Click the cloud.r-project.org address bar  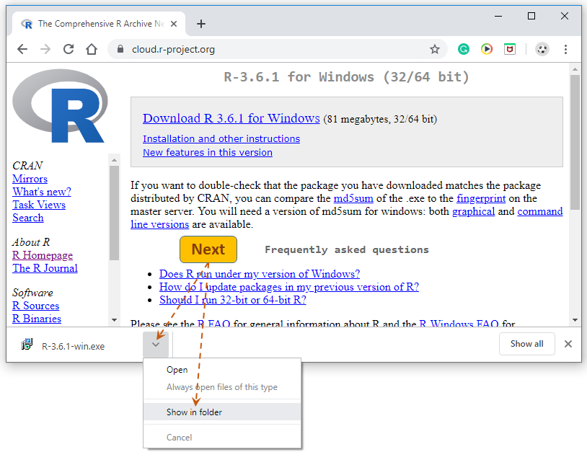coord(277,49)
